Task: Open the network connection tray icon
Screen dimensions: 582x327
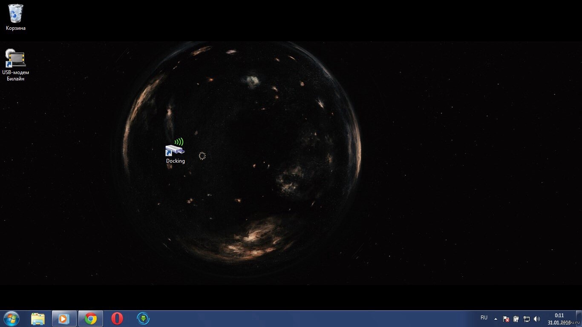Action: point(527,318)
